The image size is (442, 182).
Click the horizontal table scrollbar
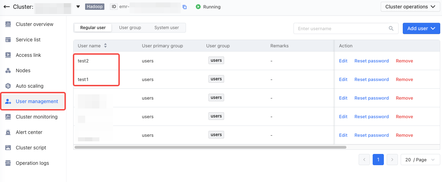210,147
